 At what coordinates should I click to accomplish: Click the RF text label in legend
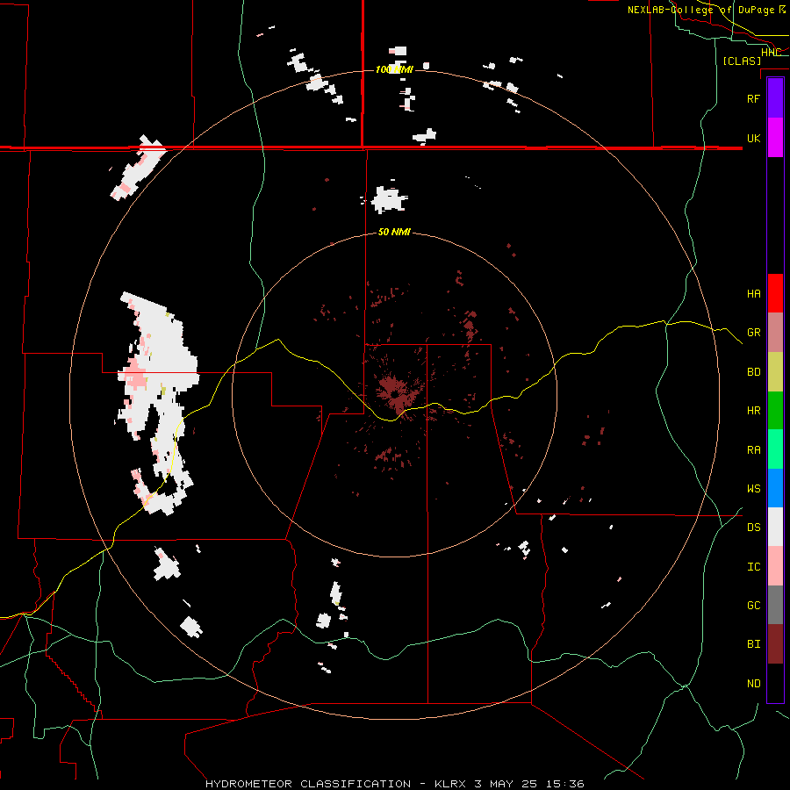point(753,98)
